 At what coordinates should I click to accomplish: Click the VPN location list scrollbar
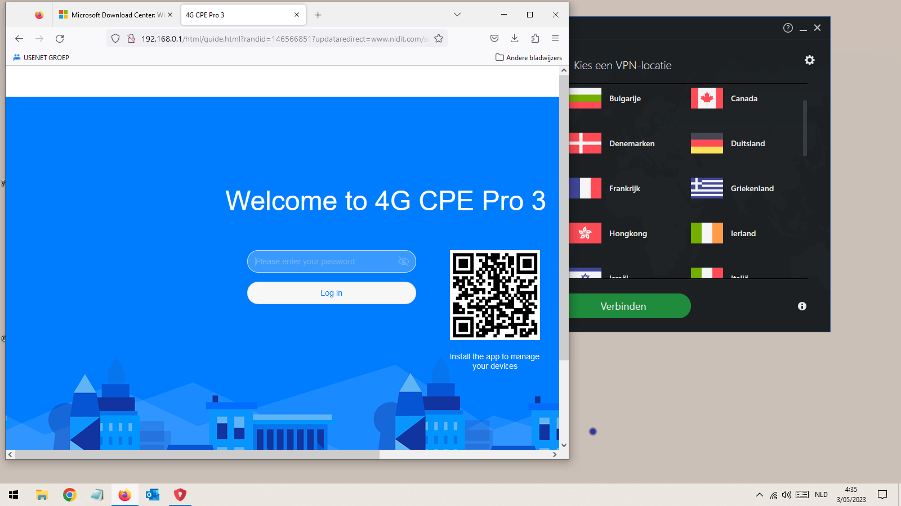click(805, 128)
